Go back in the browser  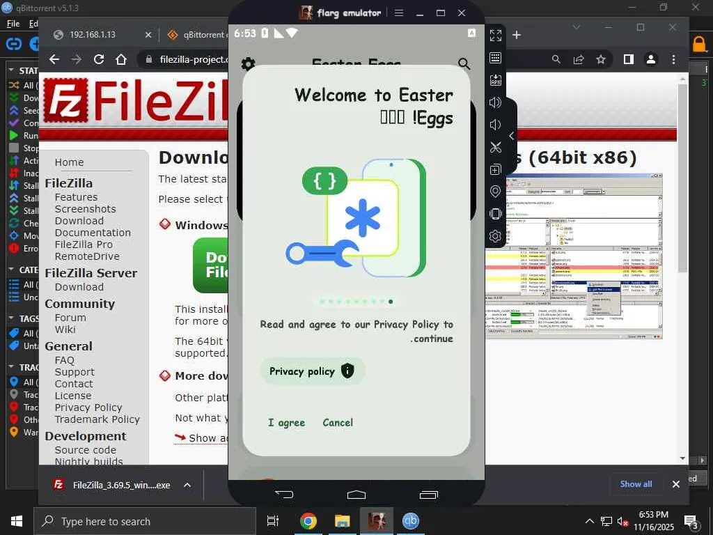tap(54, 59)
